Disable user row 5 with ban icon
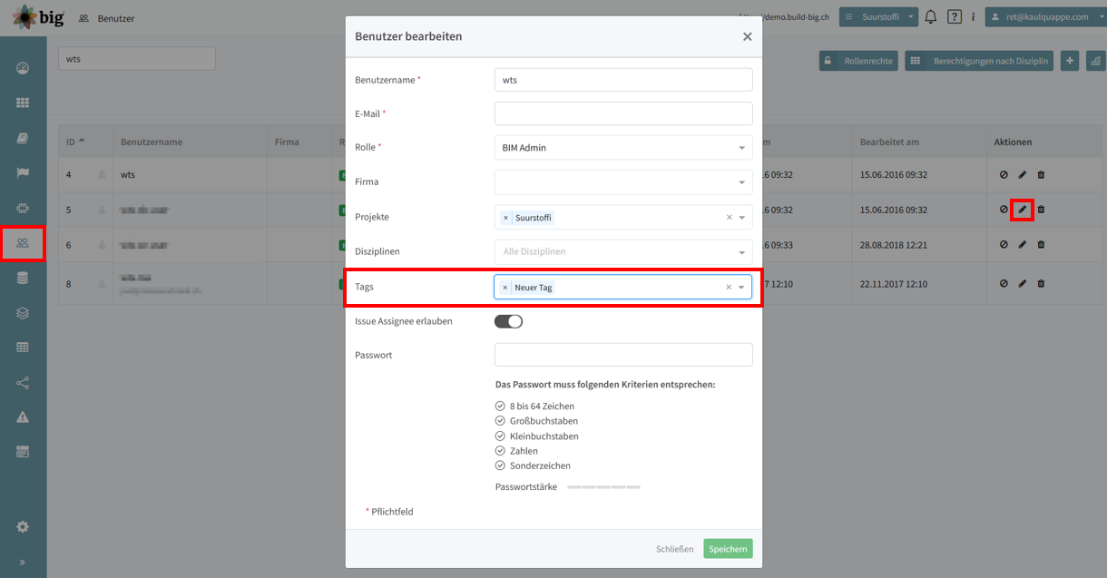Image resolution: width=1107 pixels, height=578 pixels. pyautogui.click(x=1004, y=209)
